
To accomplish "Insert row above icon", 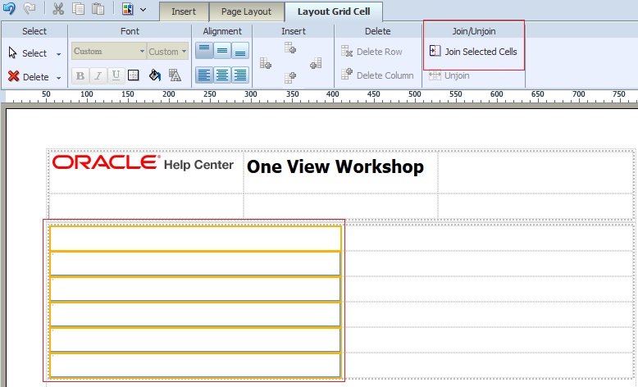I will [290, 48].
